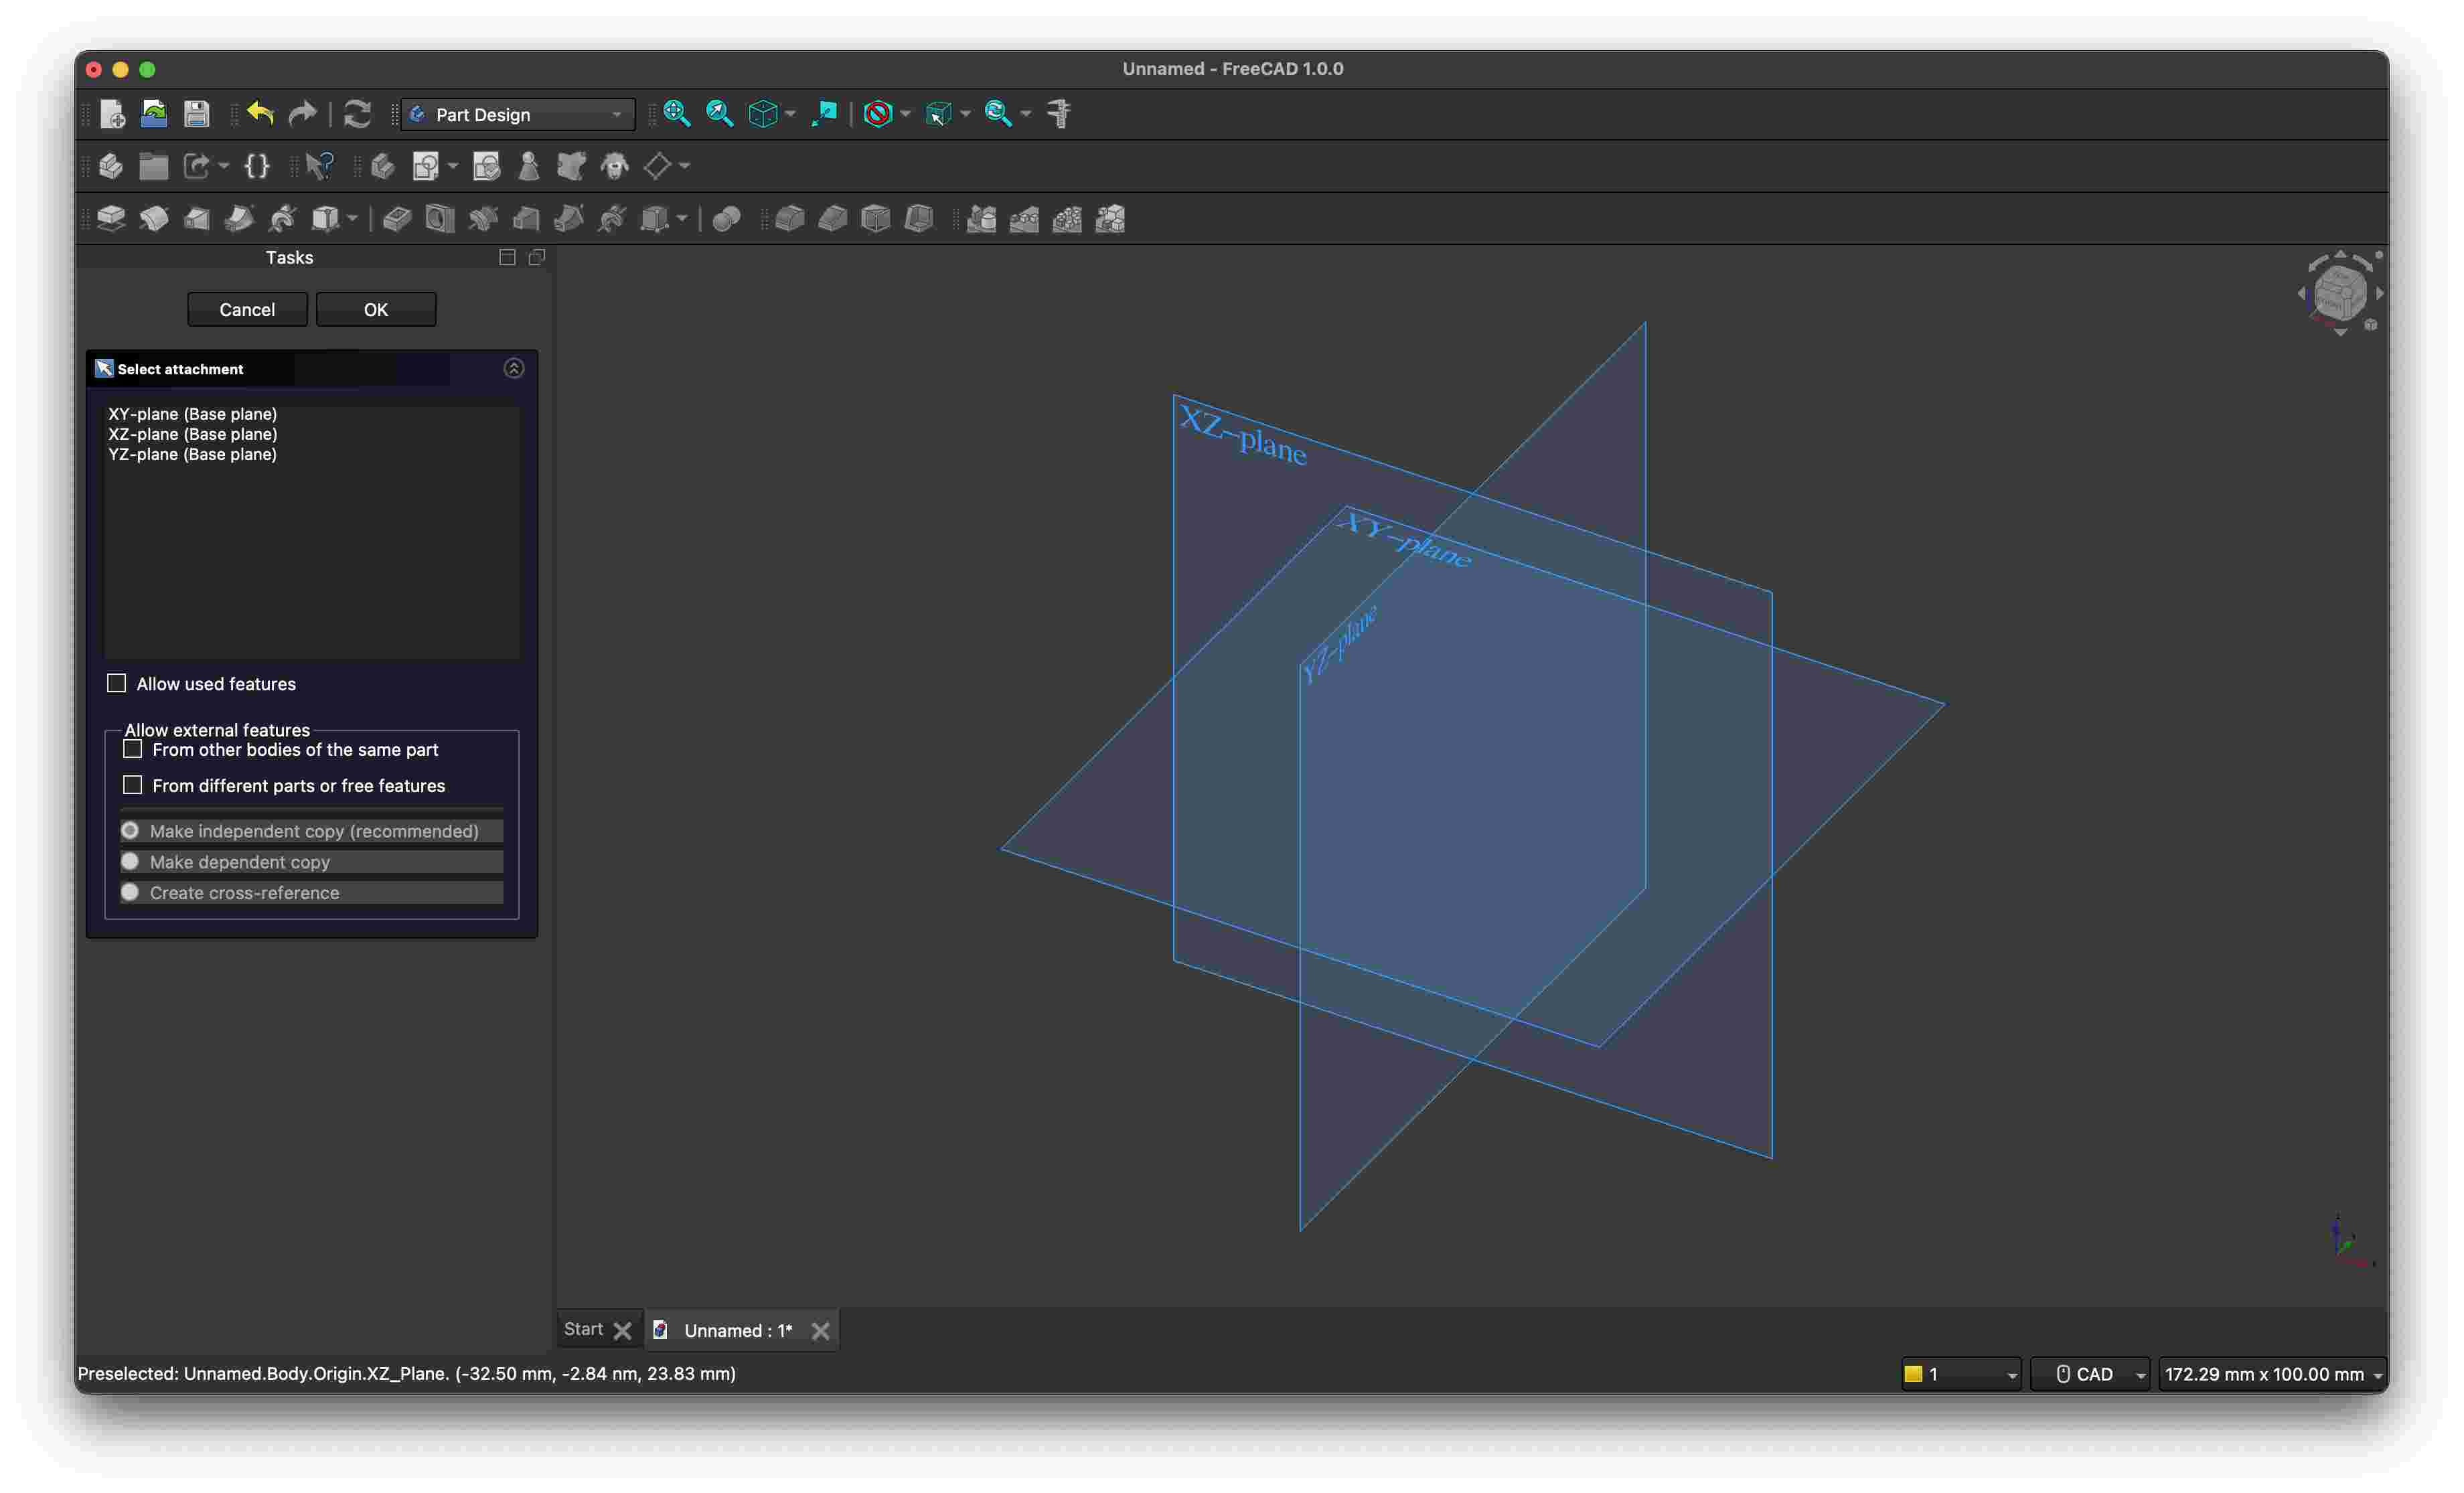
Task: Click the Create Sketch icon
Action: 426,166
